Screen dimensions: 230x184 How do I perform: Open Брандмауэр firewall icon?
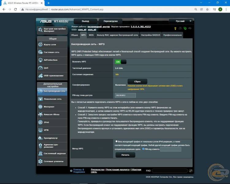[40, 138]
